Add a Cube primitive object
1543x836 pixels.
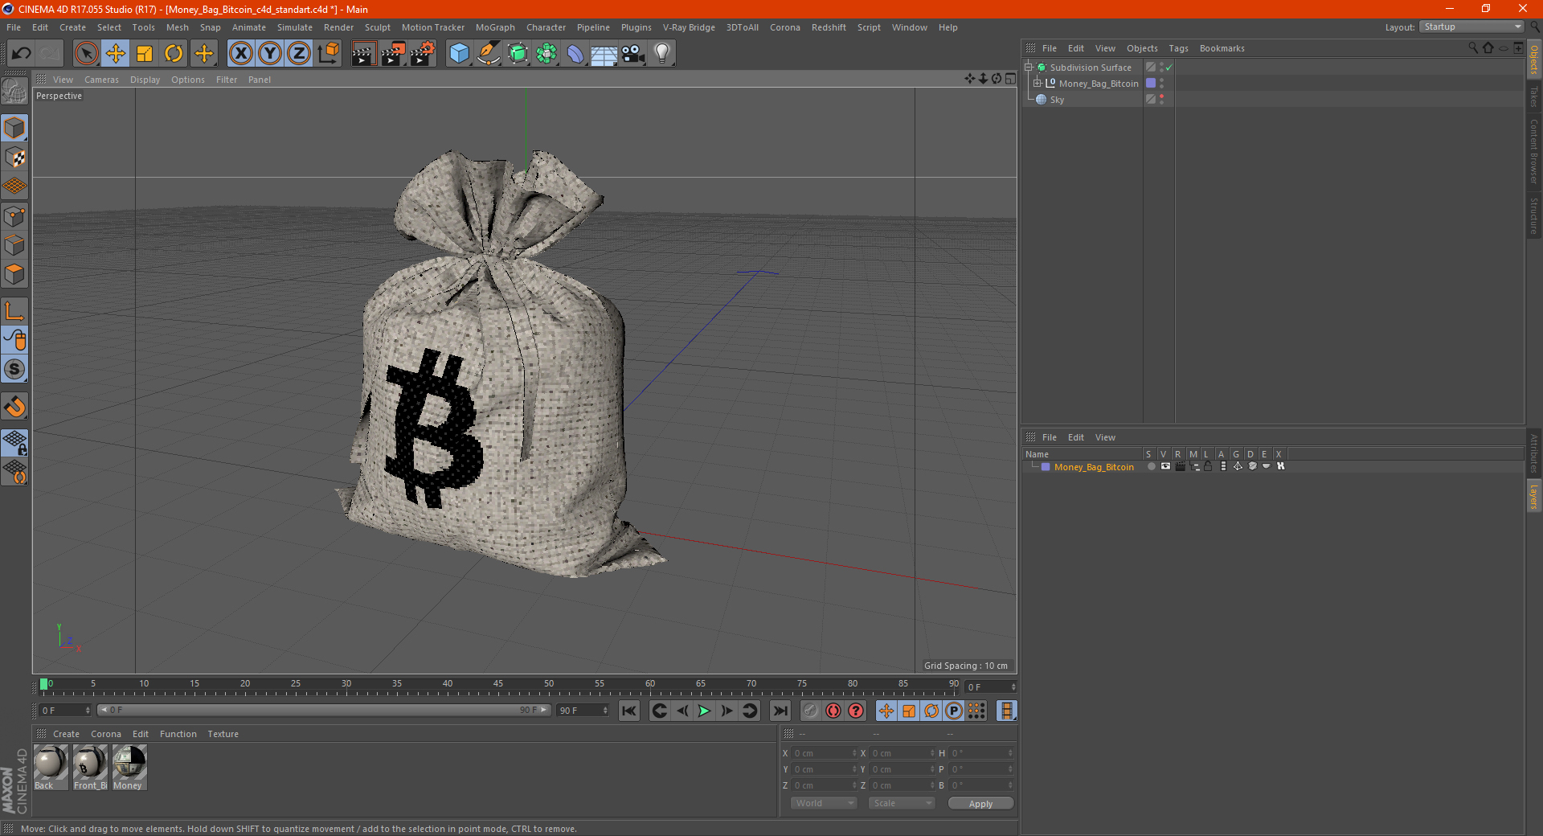(459, 54)
